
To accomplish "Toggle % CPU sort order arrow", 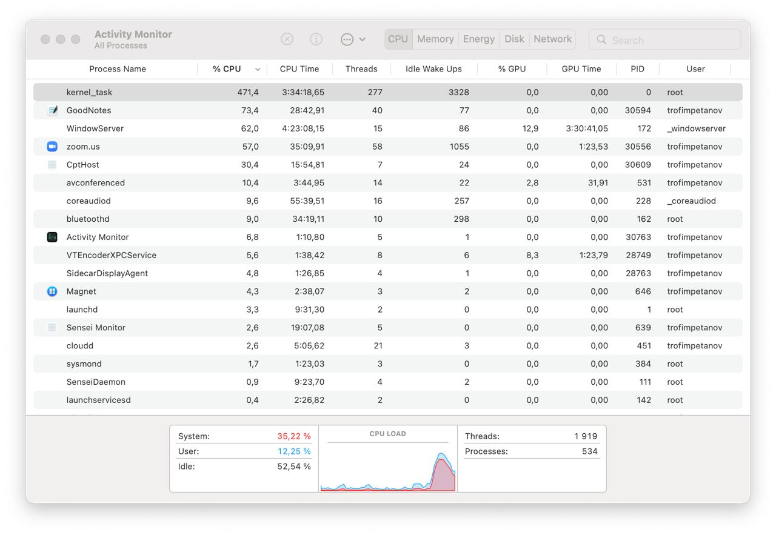I will pos(258,70).
